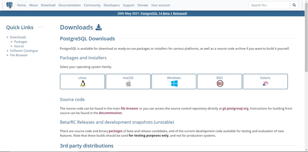Image resolution: width=308 pixels, height=152 pixels.
Task: Click the PostgreSQL elephant logo
Action: [9, 5]
